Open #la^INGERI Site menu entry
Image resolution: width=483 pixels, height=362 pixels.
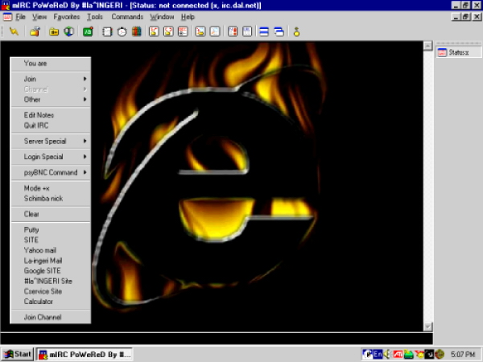(x=51, y=281)
